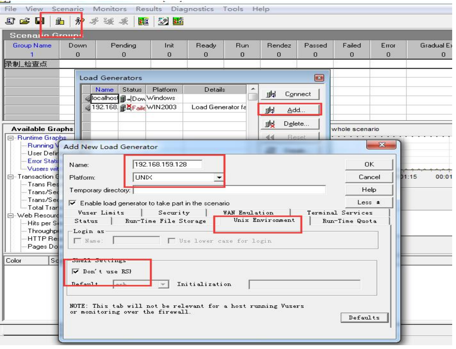Screen dimensions: 456x349
Task: Click the Save Scenario floppy disk icon
Action: 39,21
